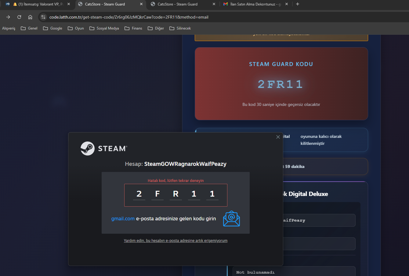Go forward in browser history
The width and height of the screenshot is (409, 276).
coord(8,17)
